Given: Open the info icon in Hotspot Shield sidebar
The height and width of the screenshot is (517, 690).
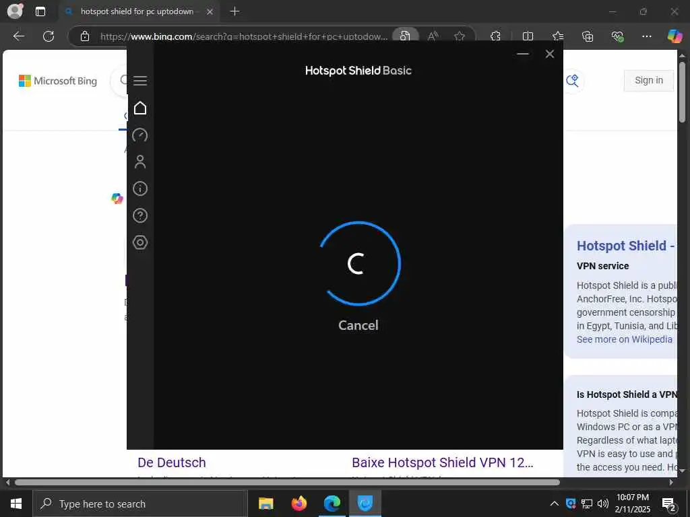Looking at the screenshot, I should tap(140, 188).
